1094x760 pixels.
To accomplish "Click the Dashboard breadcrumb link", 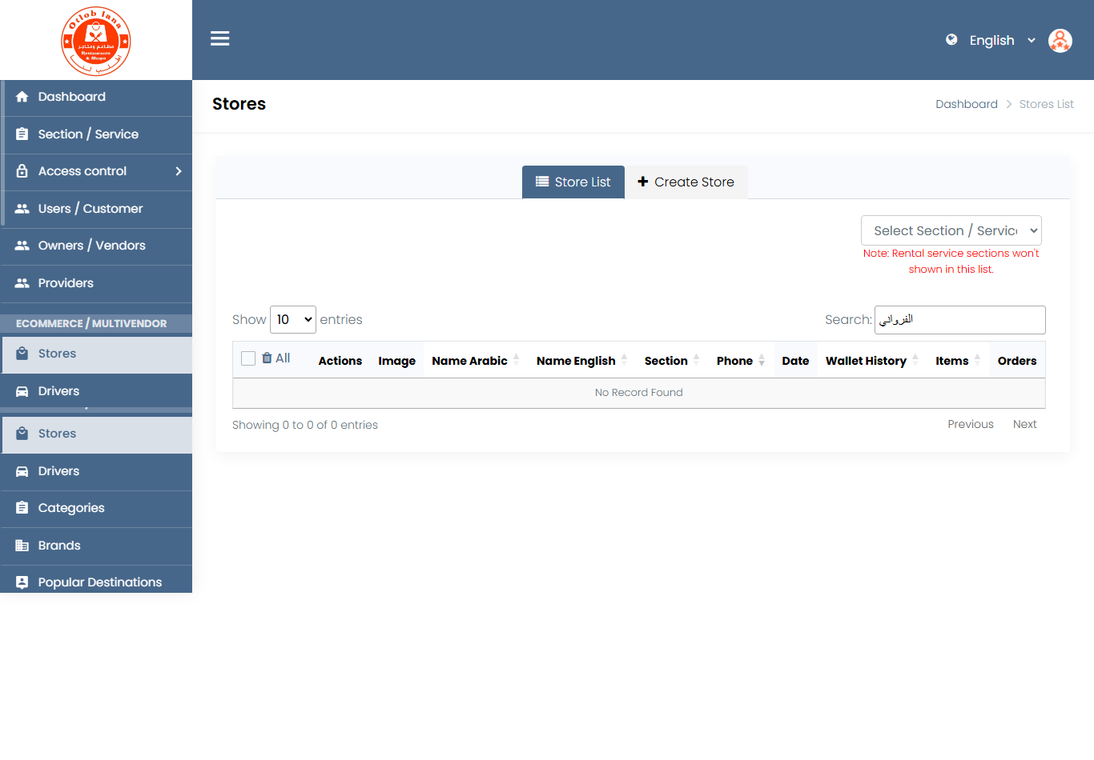I will [x=966, y=104].
